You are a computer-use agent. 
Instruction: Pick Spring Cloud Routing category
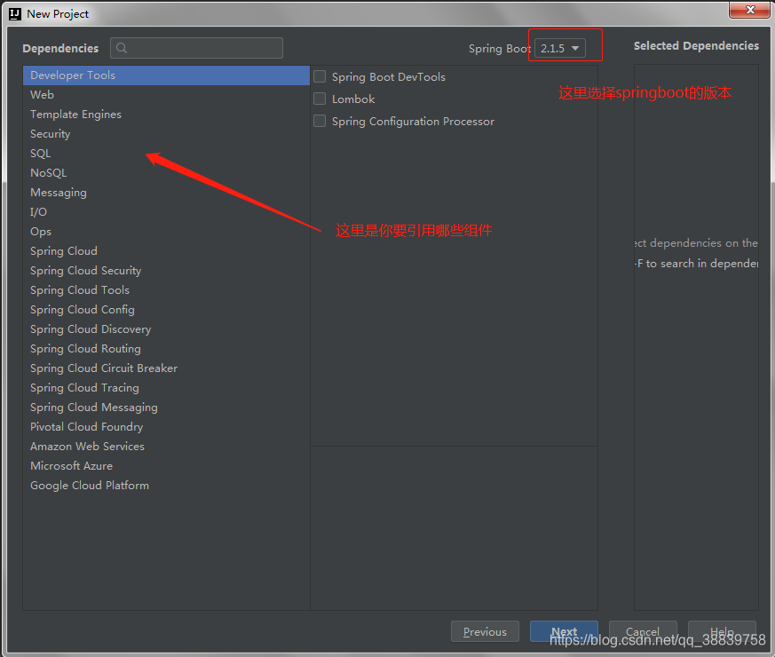coord(166,349)
